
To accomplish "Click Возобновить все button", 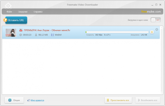I will 148,100.
